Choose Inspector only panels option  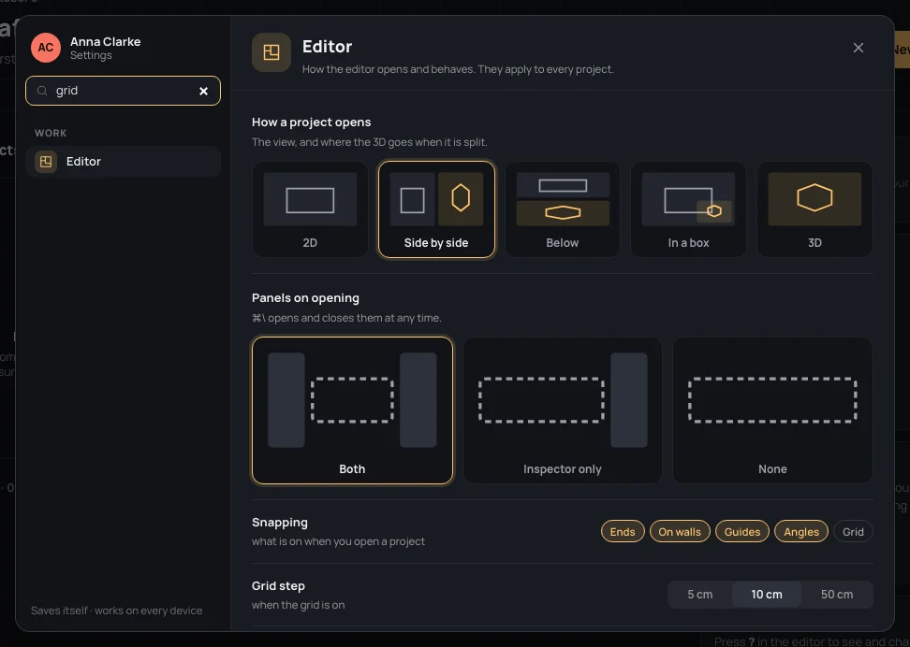pyautogui.click(x=563, y=410)
